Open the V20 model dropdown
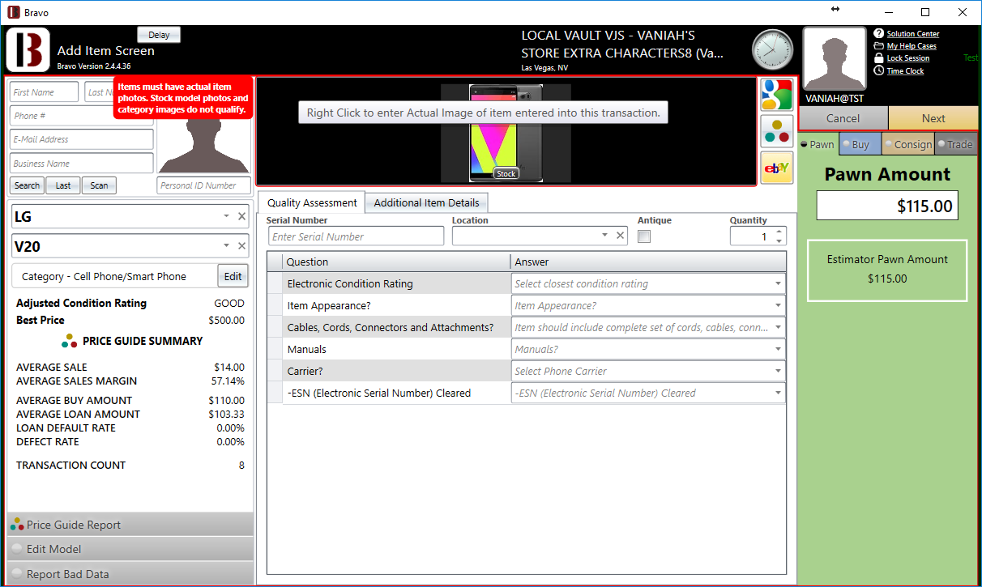This screenshot has height=587, width=982. click(x=226, y=246)
